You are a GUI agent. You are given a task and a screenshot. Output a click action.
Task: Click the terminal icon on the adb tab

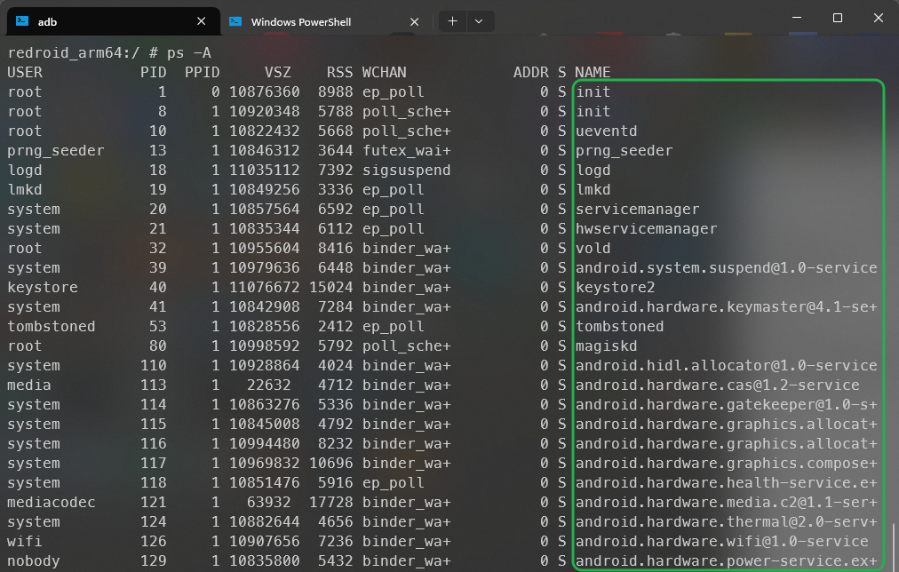(x=22, y=21)
